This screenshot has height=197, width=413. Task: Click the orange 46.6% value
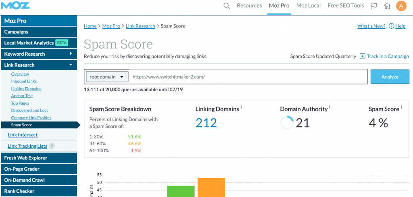coord(135,144)
